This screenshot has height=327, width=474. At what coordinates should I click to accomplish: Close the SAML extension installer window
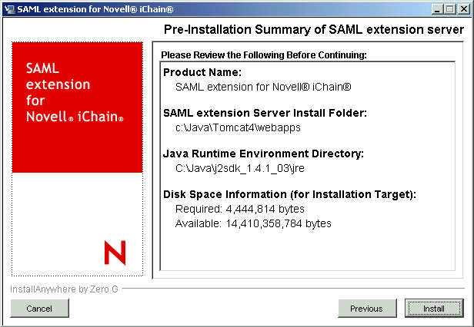tap(463, 9)
